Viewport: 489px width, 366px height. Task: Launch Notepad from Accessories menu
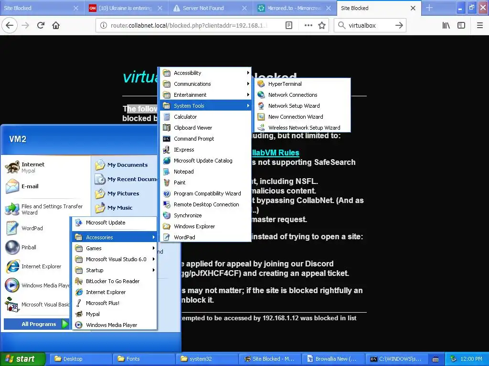tap(206, 172)
